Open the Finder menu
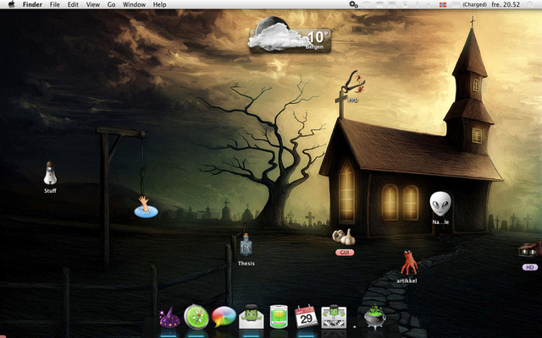 pos(32,4)
